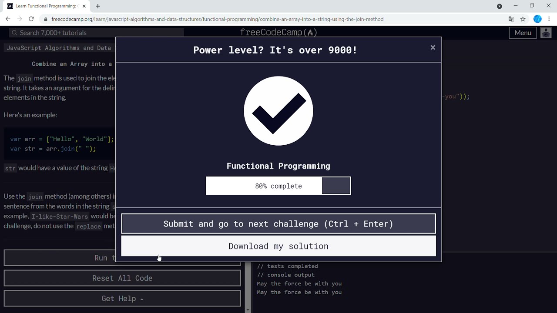Select the Learn Functional Programming tab
Screen dimensions: 557x313
47,6
